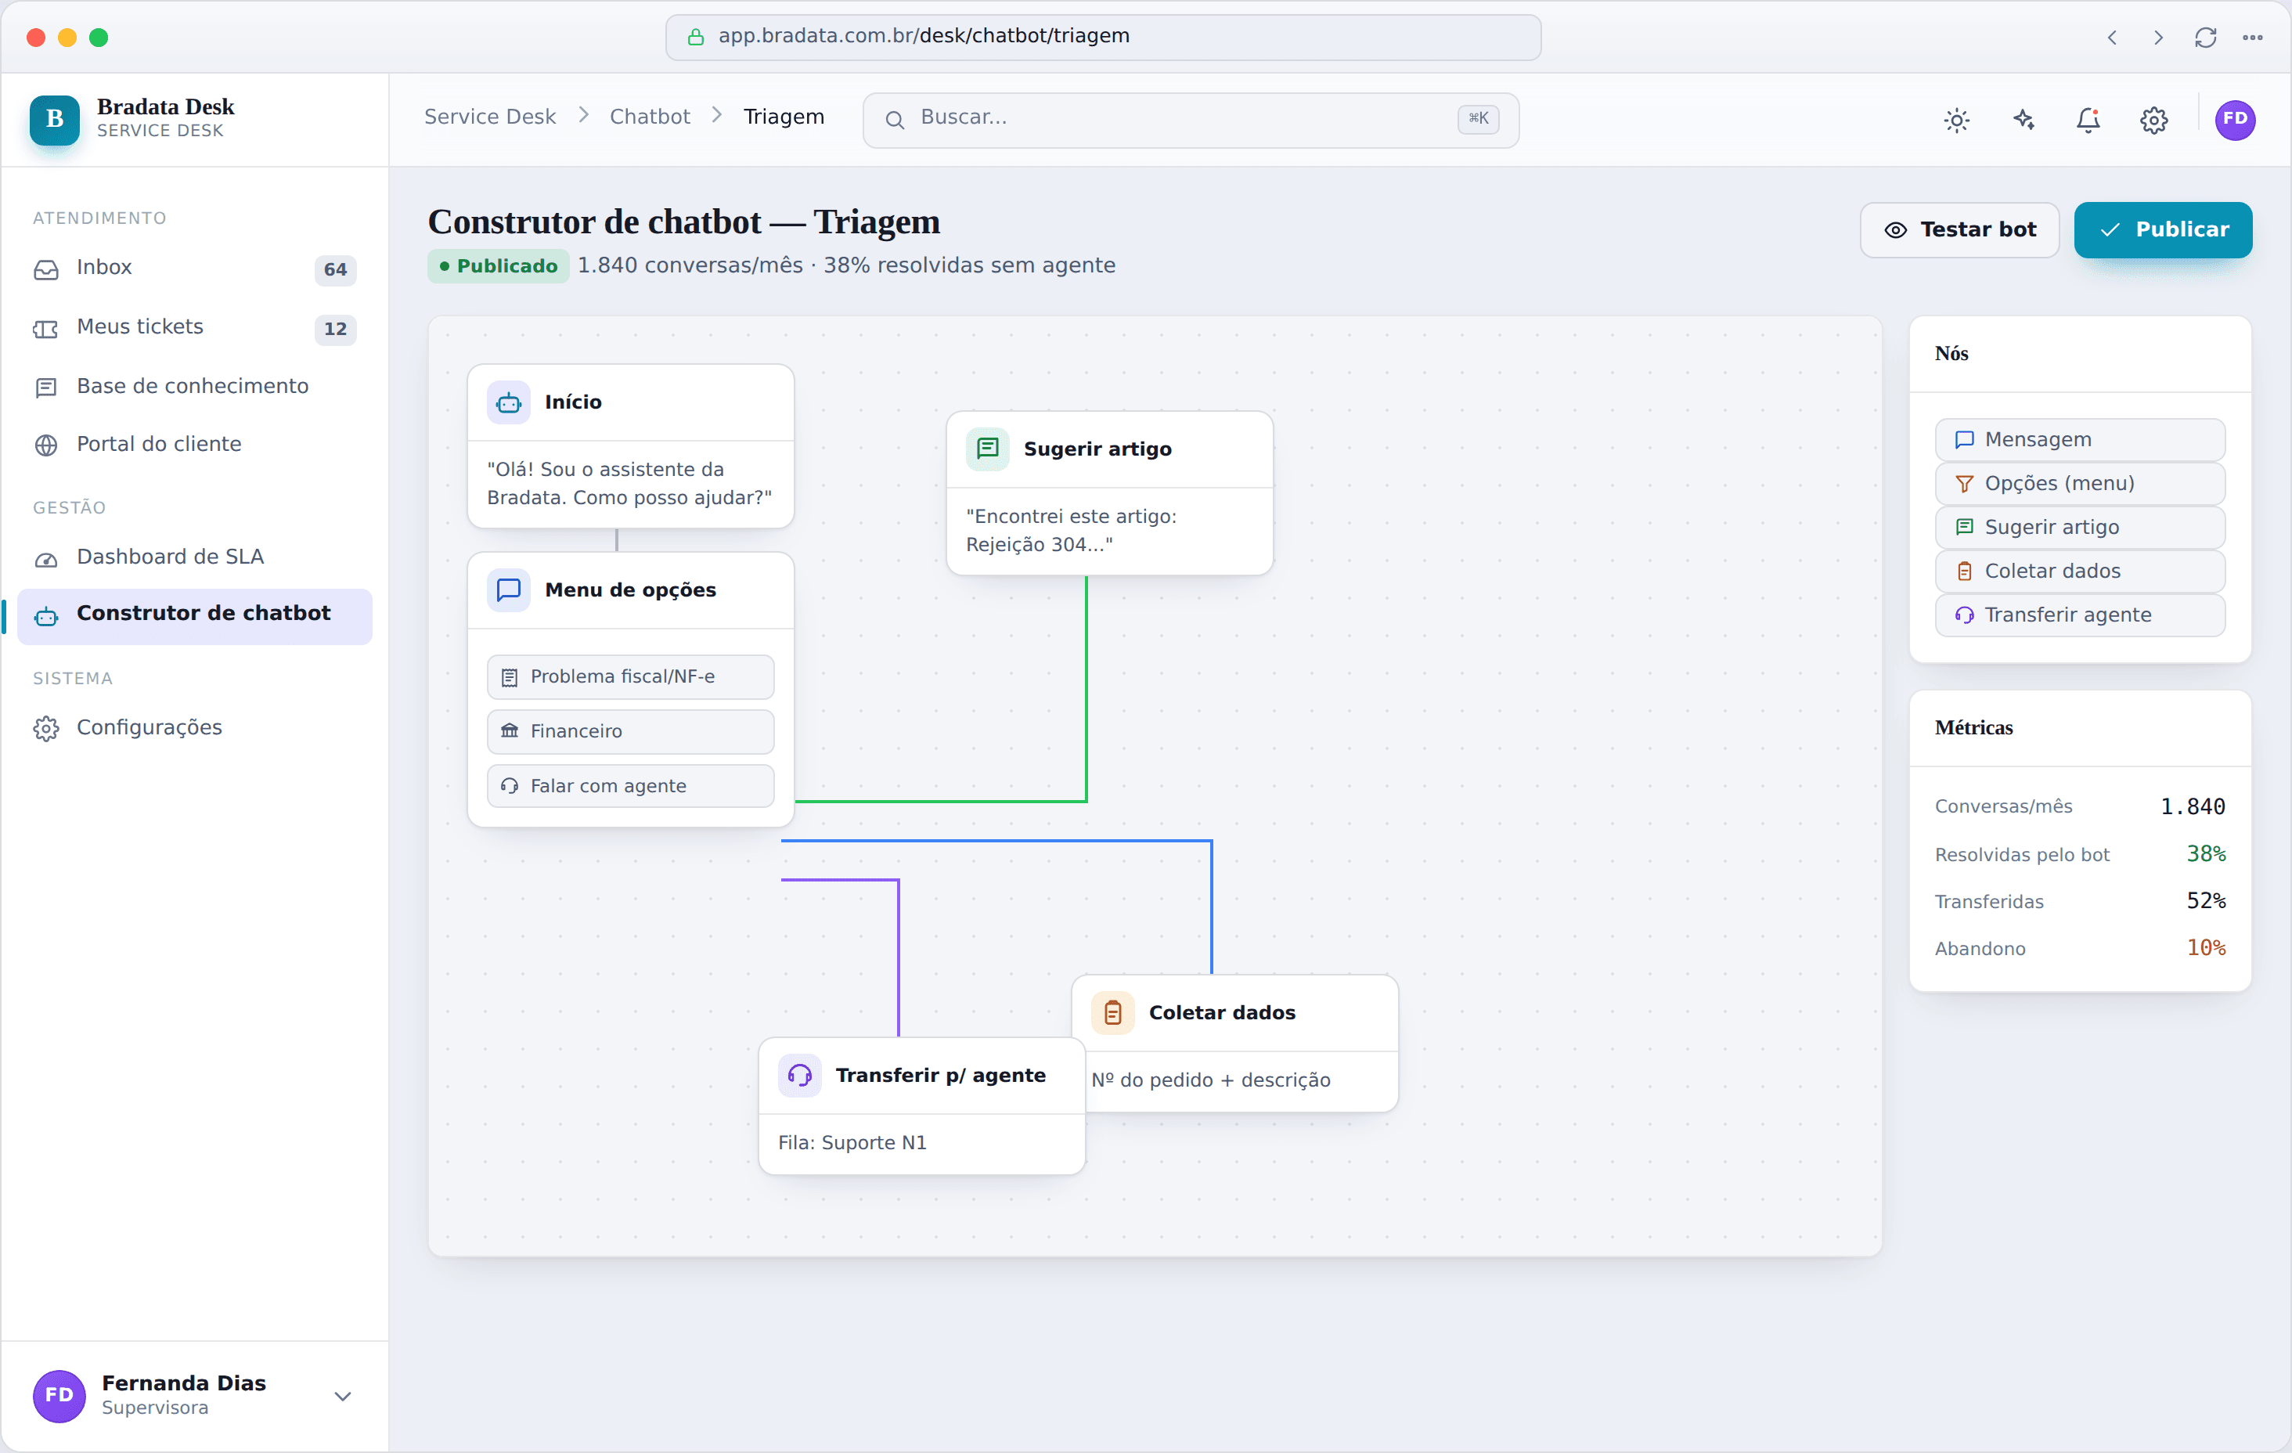The width and height of the screenshot is (2292, 1453).
Task: Click the Resolvidas pelo bot 38% value
Action: 2205,854
